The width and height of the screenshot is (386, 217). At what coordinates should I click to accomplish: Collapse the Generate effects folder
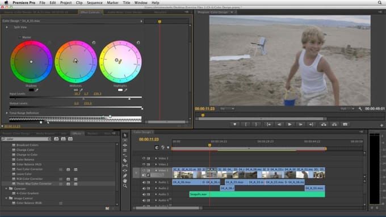(x=6, y=189)
